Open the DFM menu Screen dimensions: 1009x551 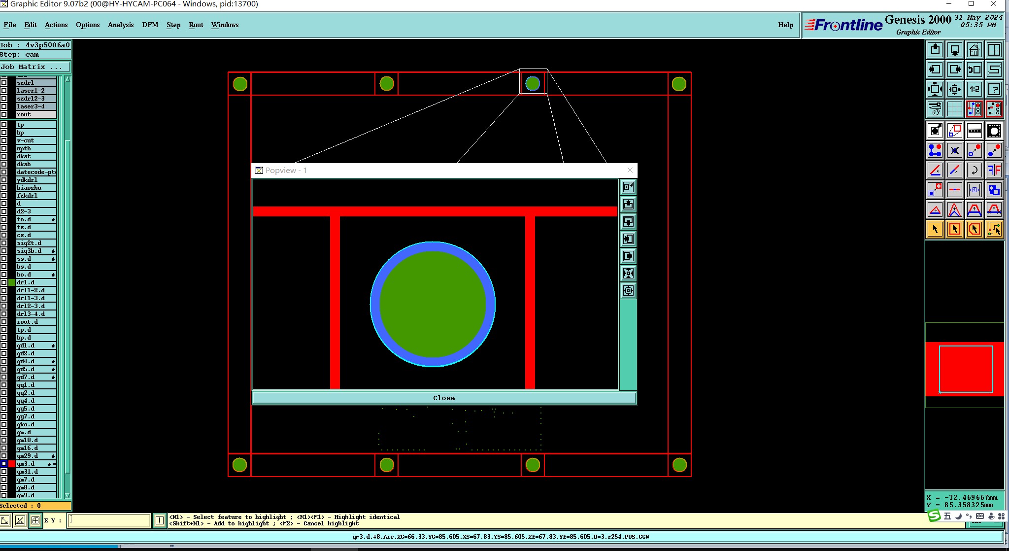150,25
